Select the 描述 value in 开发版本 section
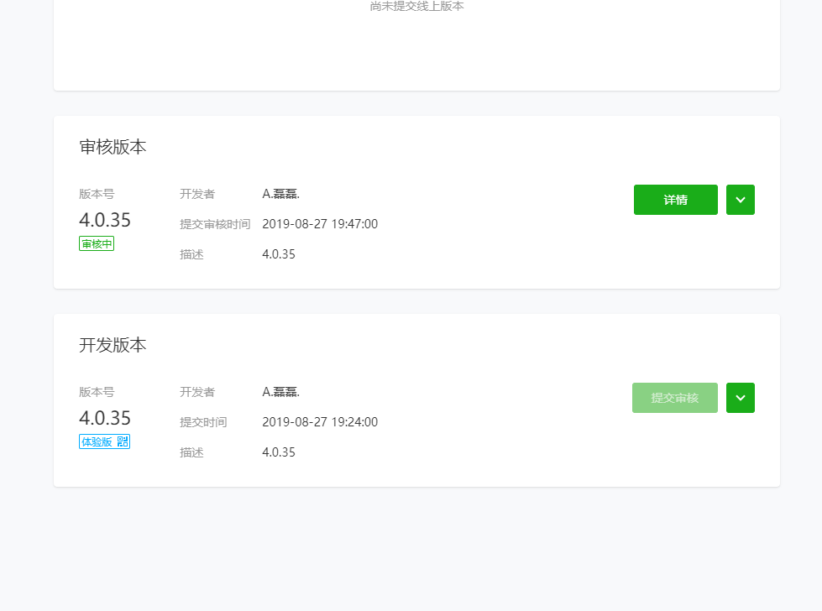Viewport: 822px width, 611px height. [x=279, y=452]
